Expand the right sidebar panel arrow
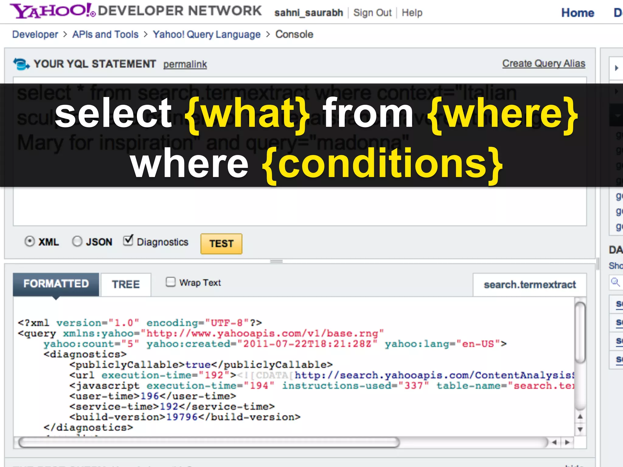Viewport: 623px width, 467px height. 617,68
